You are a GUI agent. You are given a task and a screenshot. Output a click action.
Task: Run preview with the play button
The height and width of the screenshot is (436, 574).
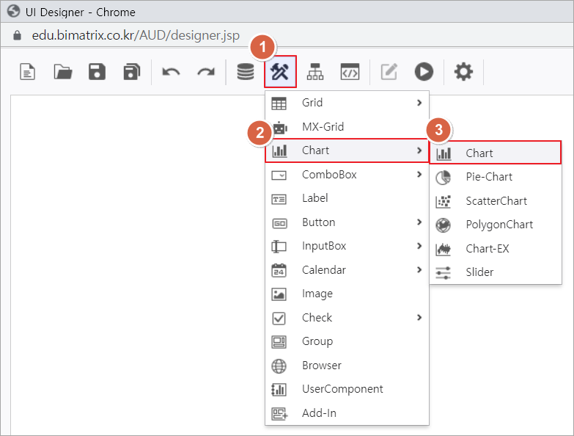pyautogui.click(x=424, y=71)
